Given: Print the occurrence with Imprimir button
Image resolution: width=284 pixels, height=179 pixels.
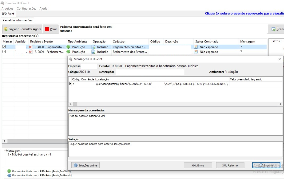Looking at the screenshot, I should coord(266,165).
